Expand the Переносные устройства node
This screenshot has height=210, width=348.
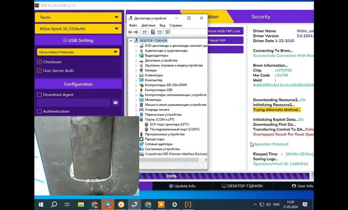point(136,115)
